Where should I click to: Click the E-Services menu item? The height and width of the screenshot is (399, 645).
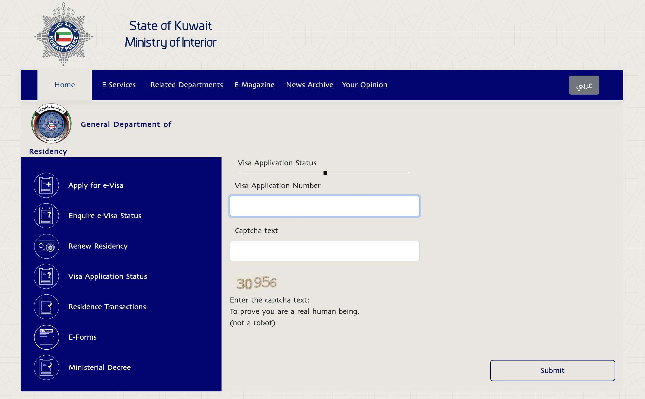119,85
